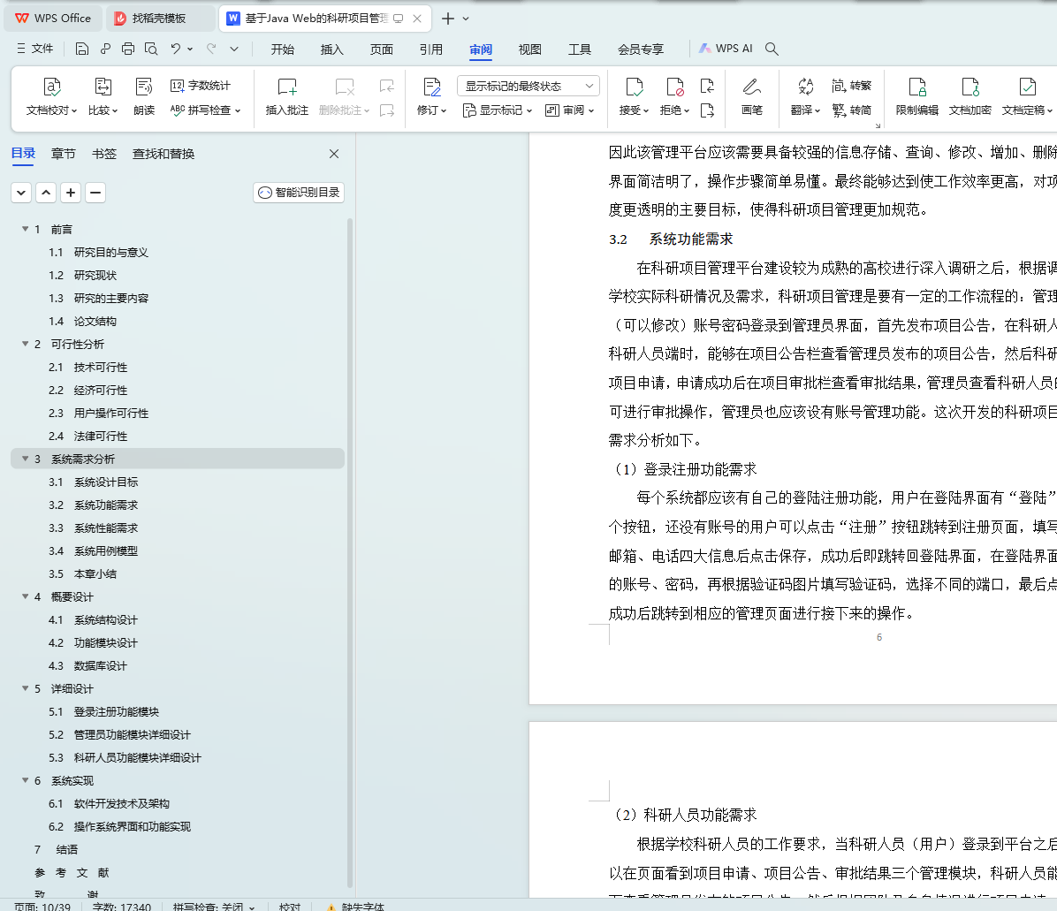Open the 会员专享 members tab
Viewport: 1057px width, 911px height.
[641, 49]
